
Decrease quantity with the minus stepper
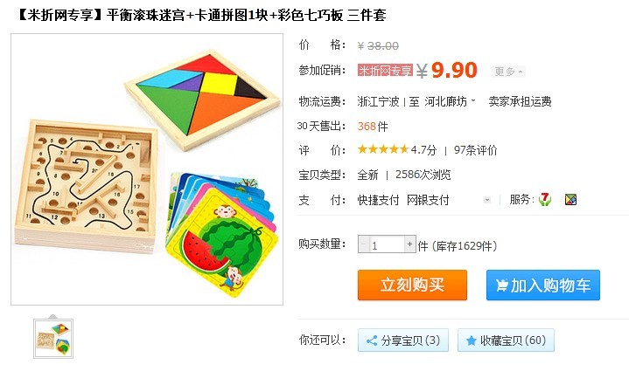(x=364, y=244)
